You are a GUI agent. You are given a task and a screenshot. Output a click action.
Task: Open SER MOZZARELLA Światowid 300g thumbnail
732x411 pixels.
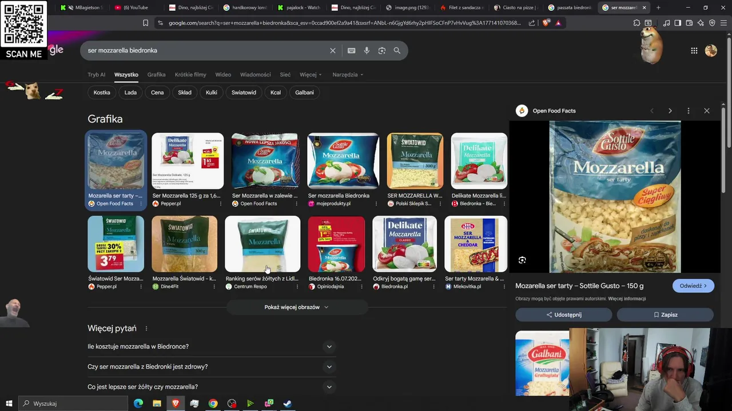click(x=415, y=161)
